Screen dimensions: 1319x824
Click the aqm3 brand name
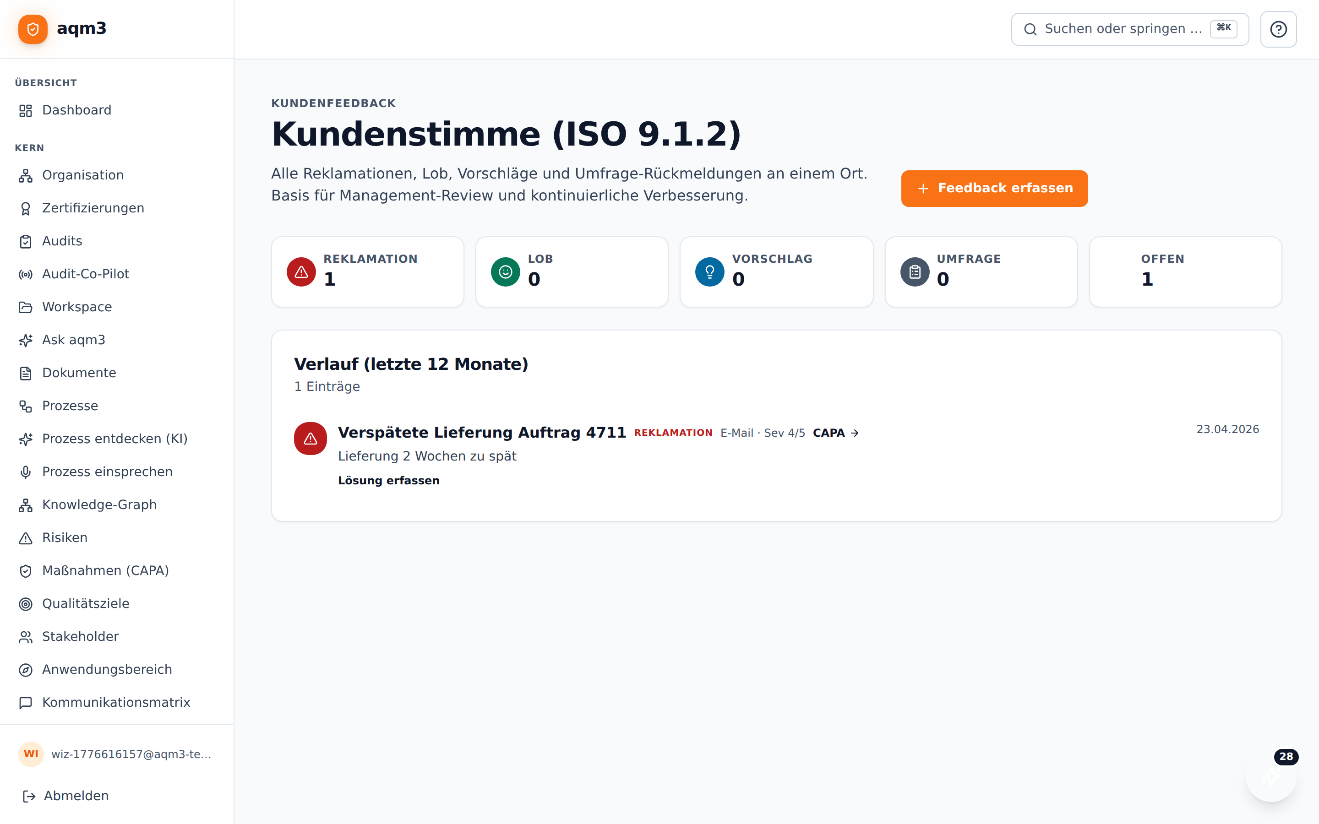(x=82, y=28)
